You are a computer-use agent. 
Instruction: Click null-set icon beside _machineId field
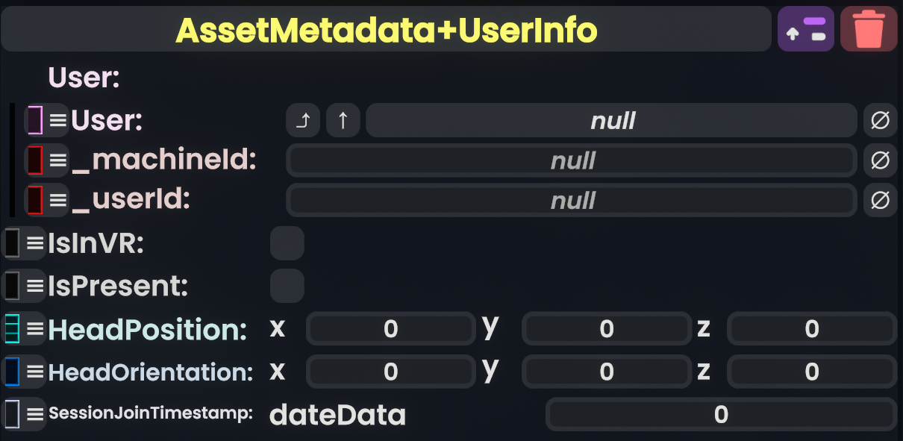[881, 160]
